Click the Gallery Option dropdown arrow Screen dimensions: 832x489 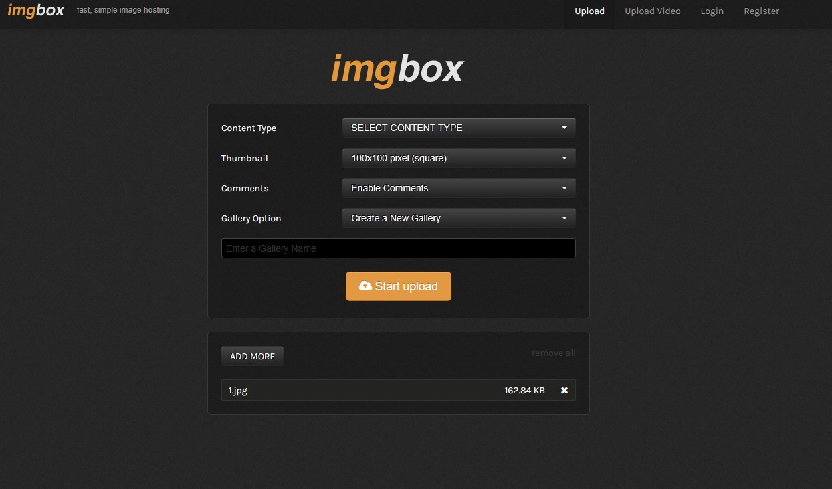[x=564, y=218]
